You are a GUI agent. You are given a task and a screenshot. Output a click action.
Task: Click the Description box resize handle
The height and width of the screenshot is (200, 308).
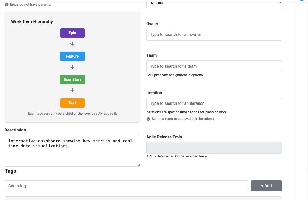pyautogui.click(x=139, y=165)
